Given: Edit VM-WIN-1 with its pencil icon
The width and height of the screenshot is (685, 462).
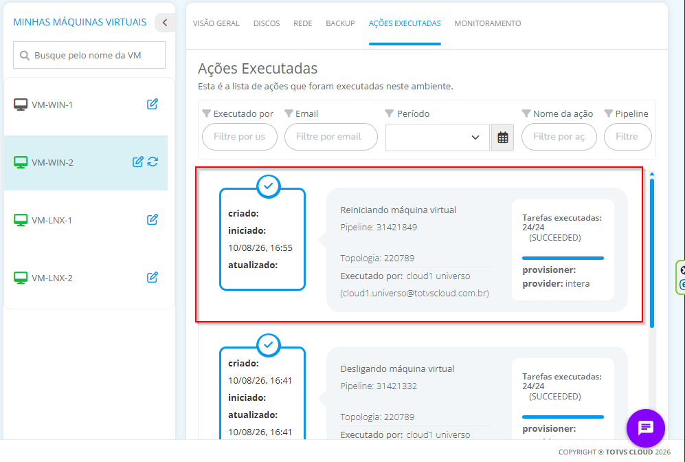Looking at the screenshot, I should 152,104.
